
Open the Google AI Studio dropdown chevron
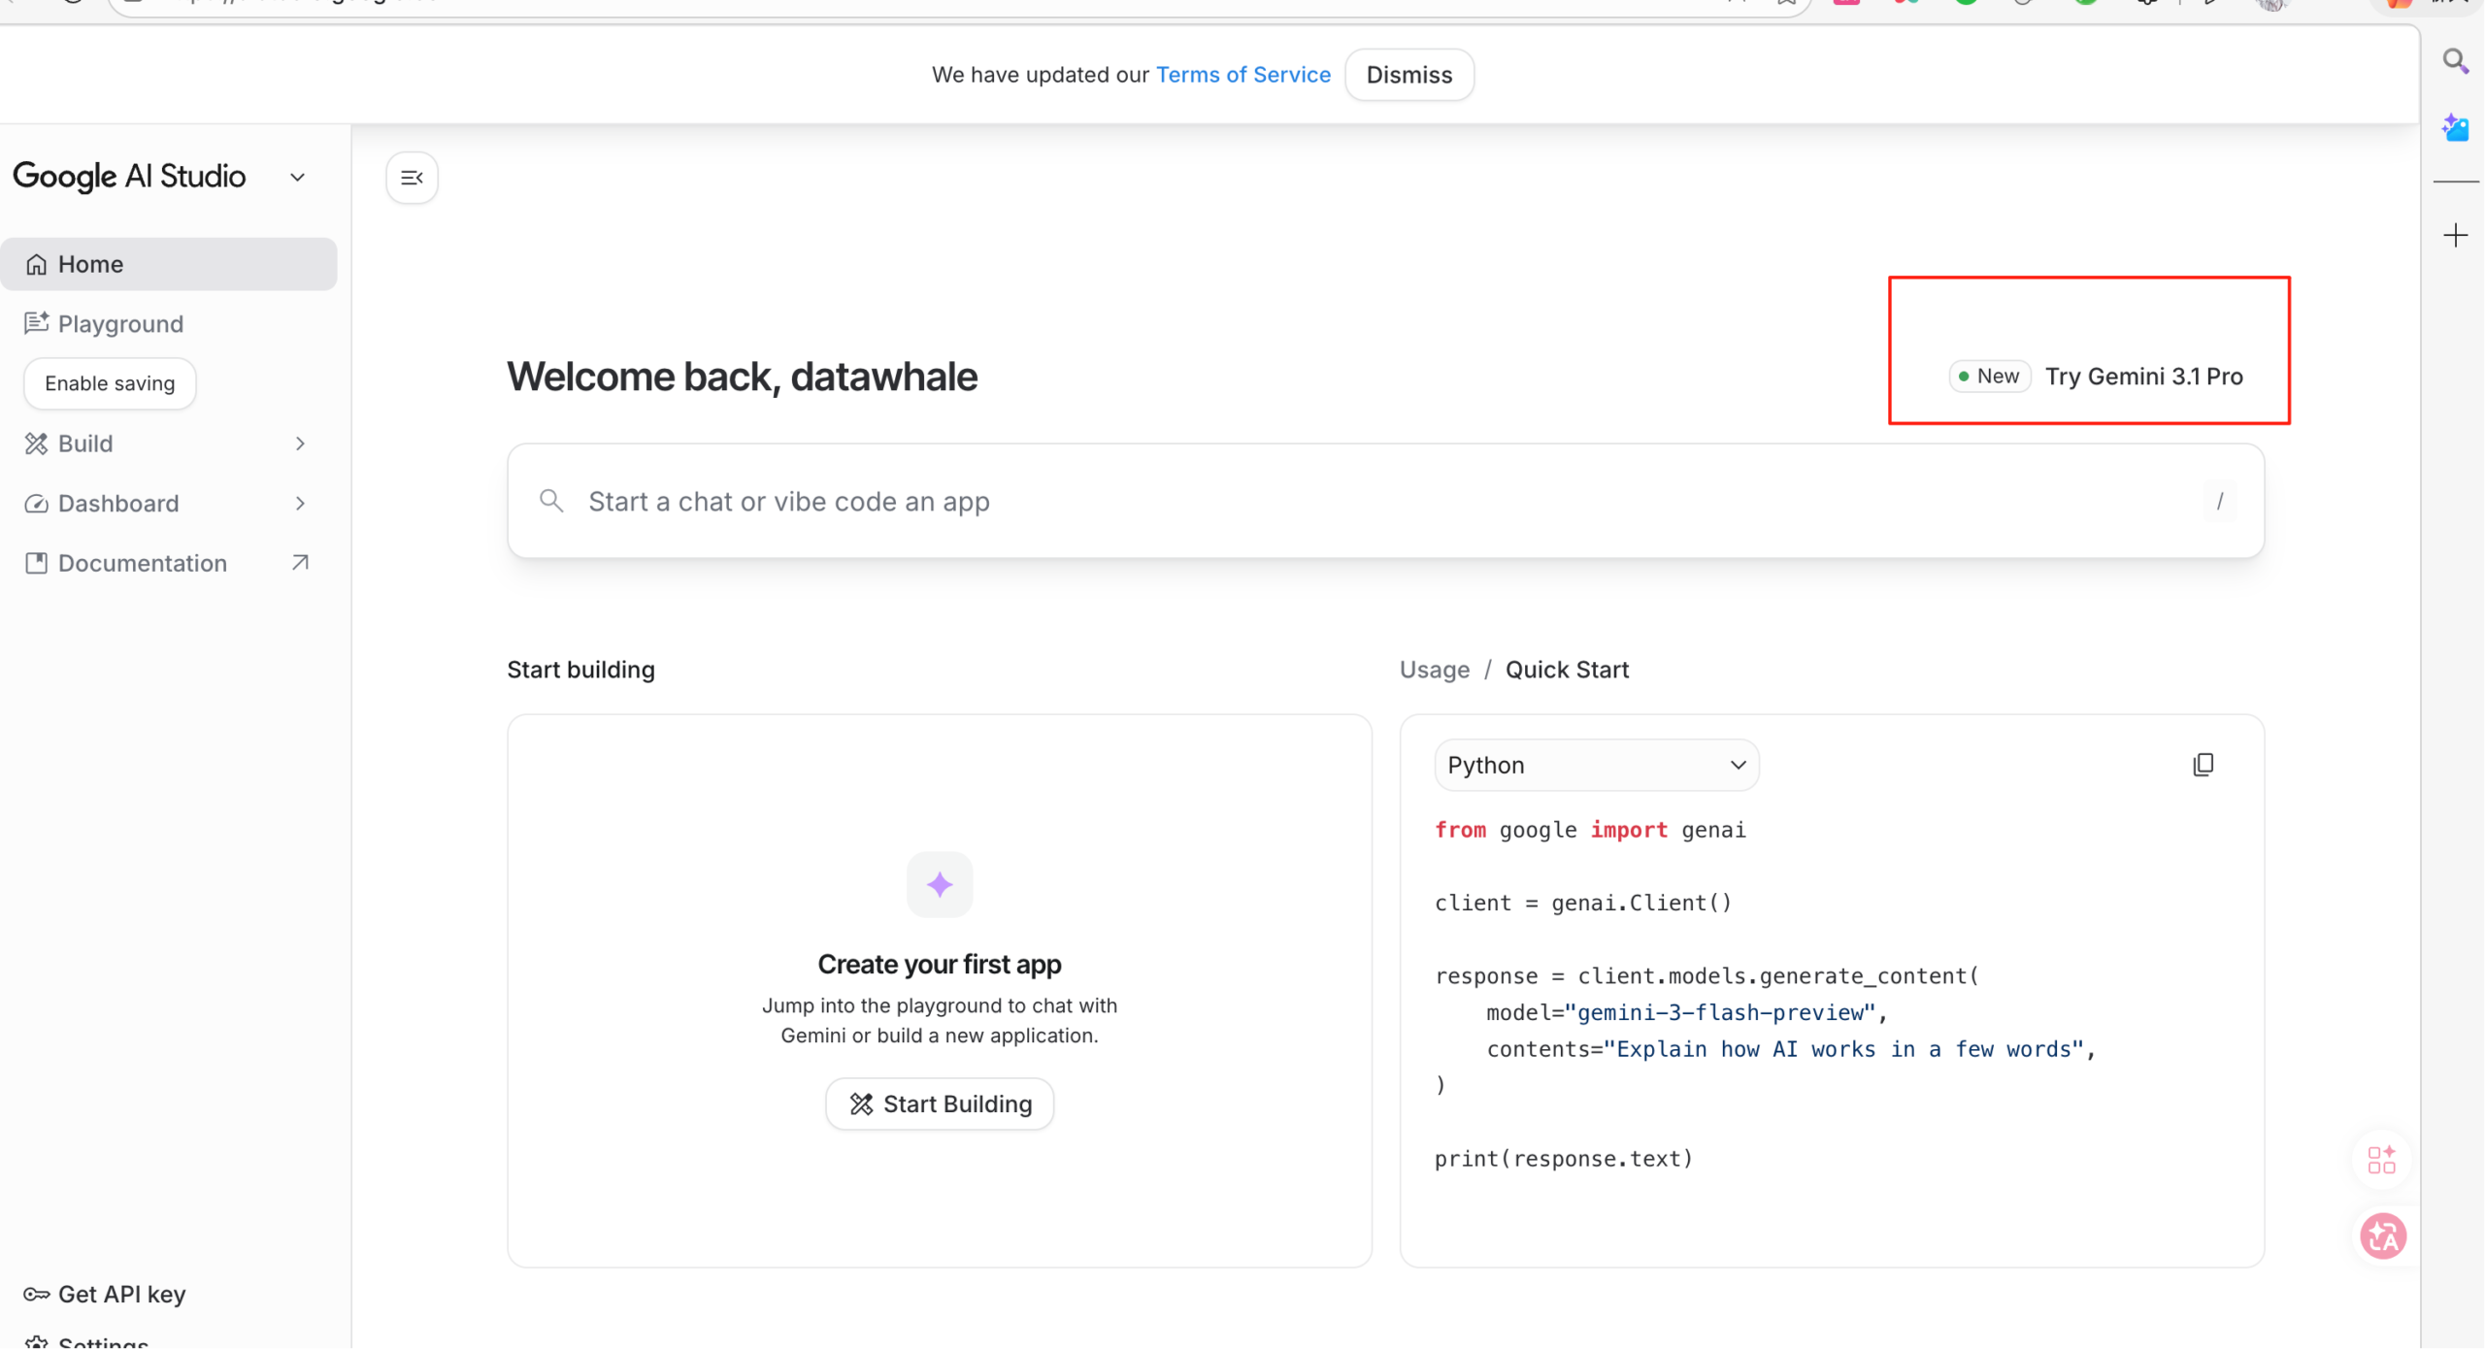tap(298, 178)
